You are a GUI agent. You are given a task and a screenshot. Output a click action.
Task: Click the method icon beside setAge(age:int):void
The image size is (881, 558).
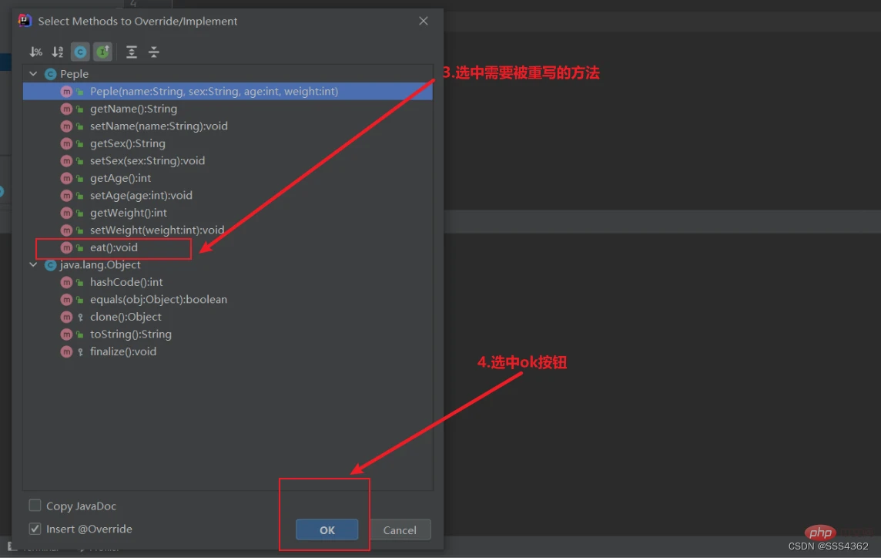(x=66, y=196)
